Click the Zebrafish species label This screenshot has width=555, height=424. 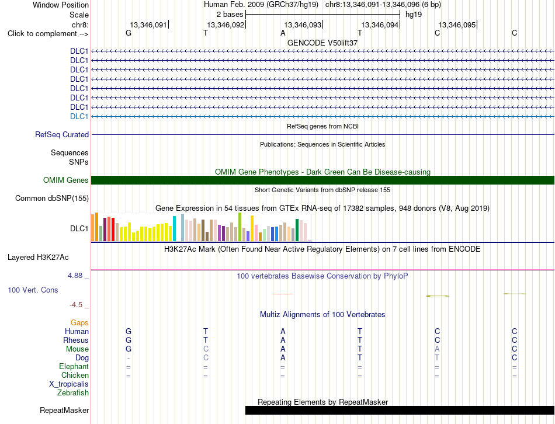[73, 393]
